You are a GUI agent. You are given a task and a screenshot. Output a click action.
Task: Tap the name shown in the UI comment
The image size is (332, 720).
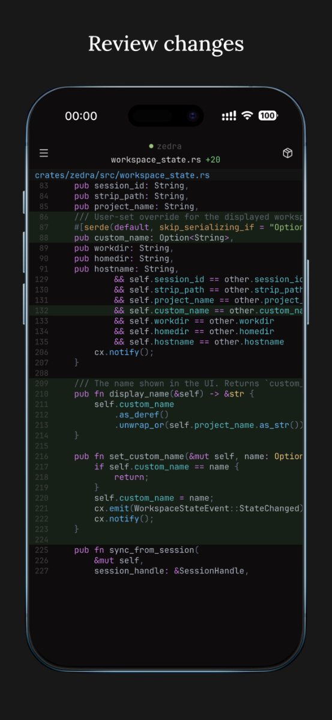189,383
